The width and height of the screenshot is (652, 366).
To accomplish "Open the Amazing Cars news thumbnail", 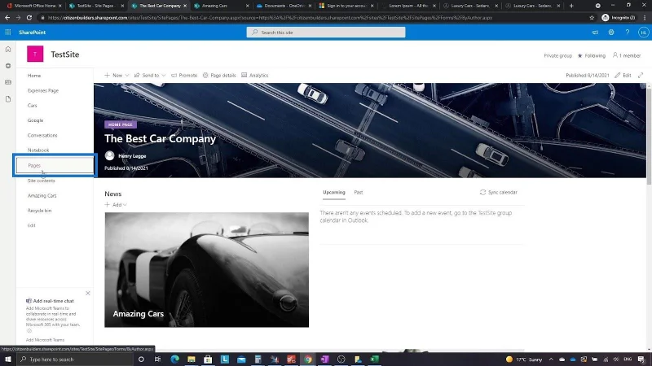I will [207, 270].
